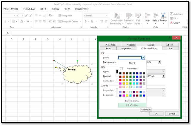
Task: Click the Comma Style icon
Action: (x=96, y=21)
